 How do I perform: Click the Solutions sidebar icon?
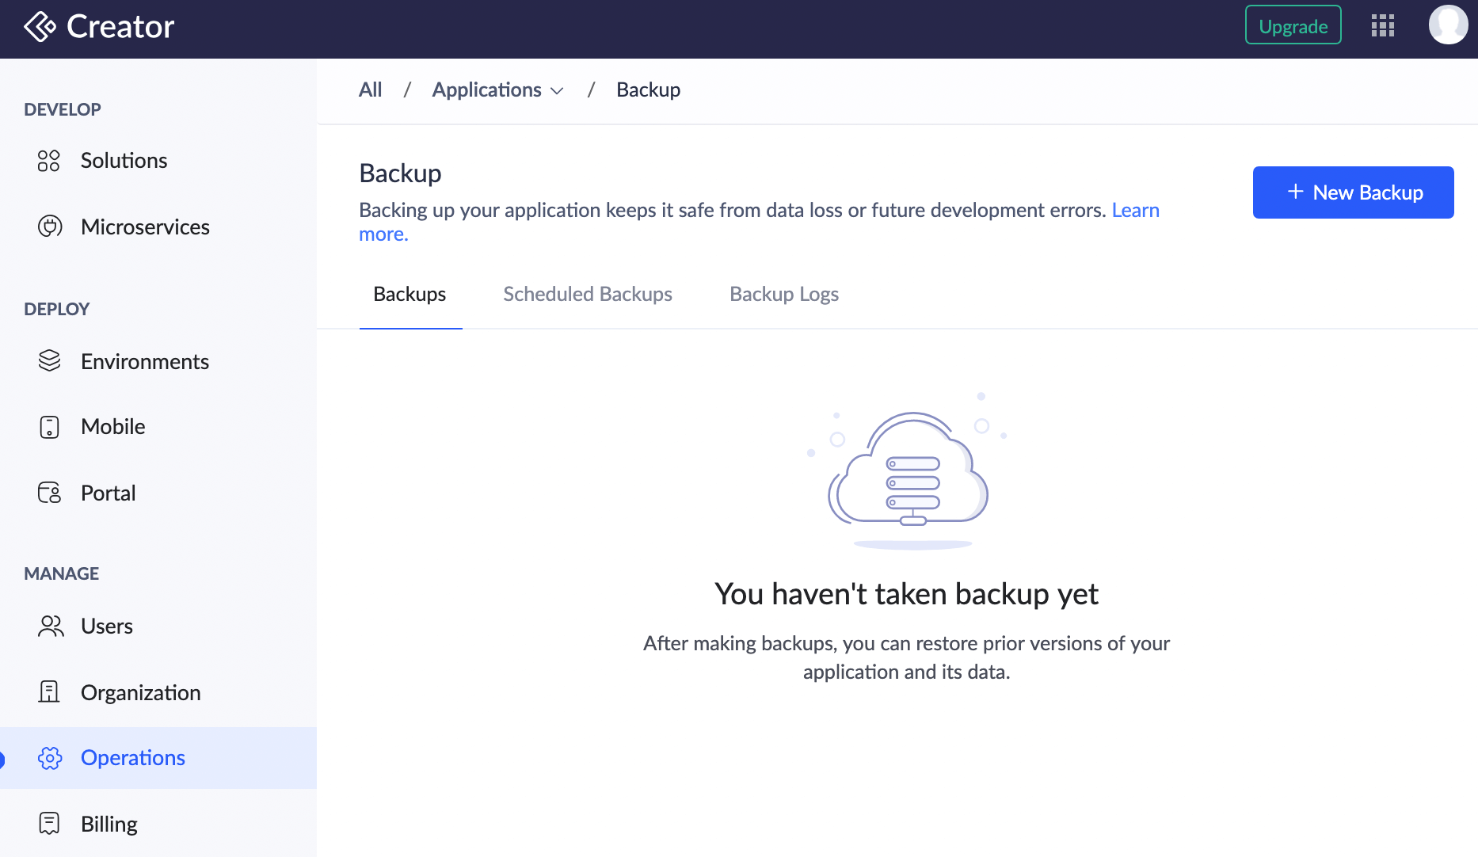click(49, 161)
